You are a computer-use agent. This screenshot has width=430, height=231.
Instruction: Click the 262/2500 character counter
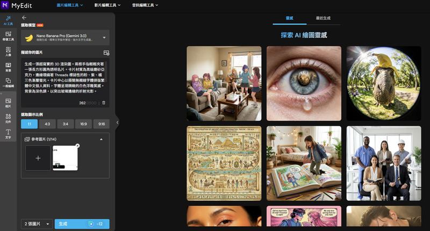(x=88, y=103)
